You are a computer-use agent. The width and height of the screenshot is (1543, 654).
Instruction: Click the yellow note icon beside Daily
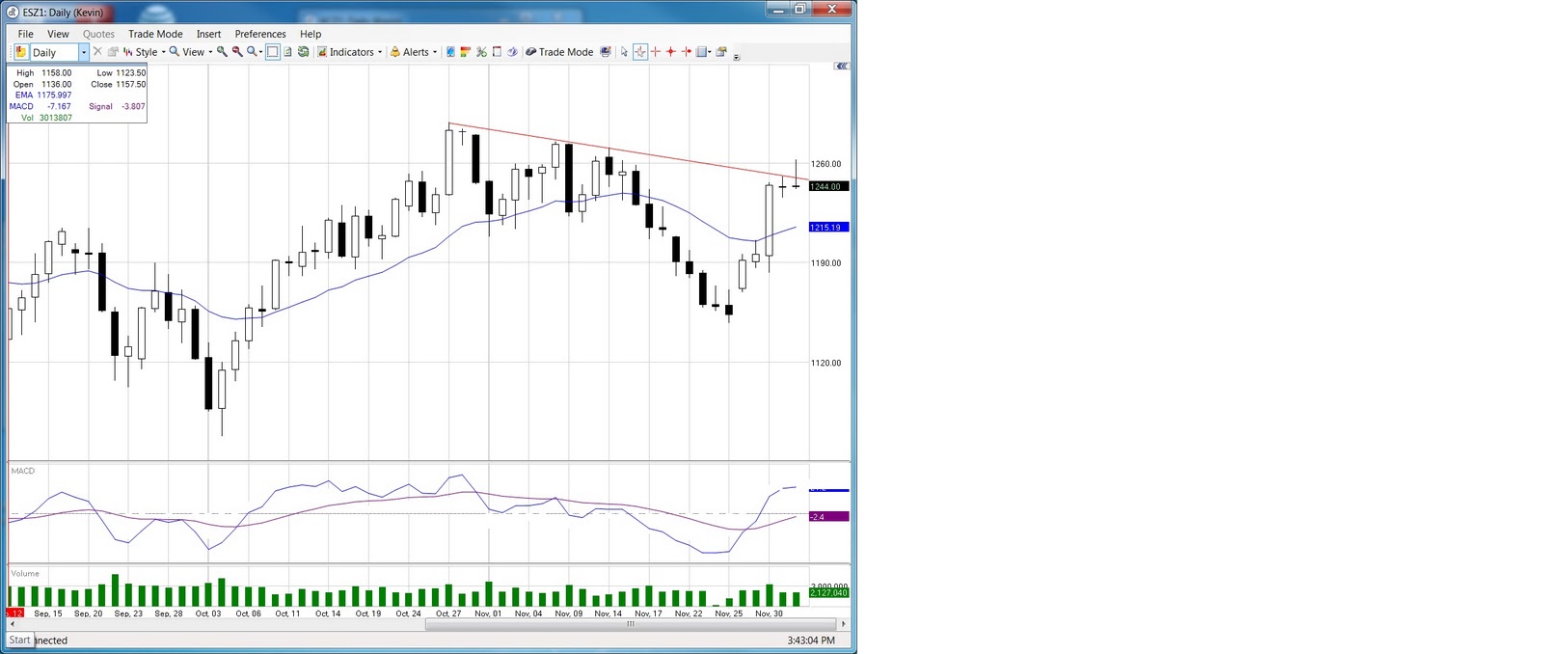(21, 52)
